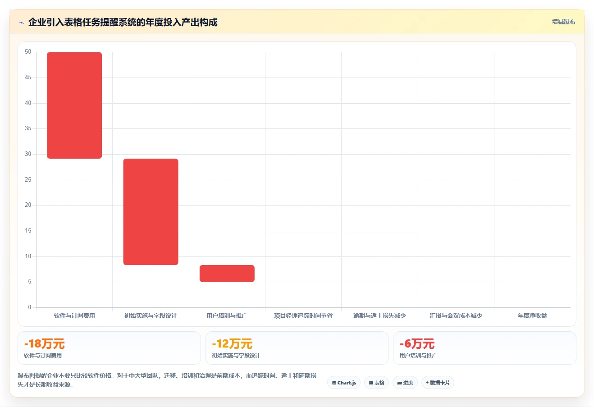Click the -18万元 value card

click(x=109, y=348)
